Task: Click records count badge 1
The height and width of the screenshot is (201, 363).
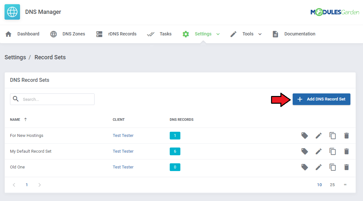Action: (x=175, y=136)
